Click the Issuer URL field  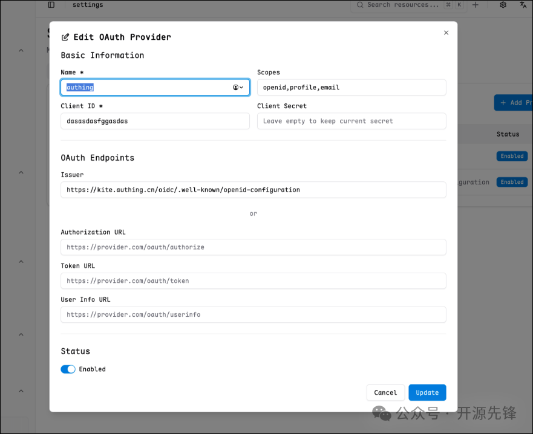pyautogui.click(x=253, y=190)
